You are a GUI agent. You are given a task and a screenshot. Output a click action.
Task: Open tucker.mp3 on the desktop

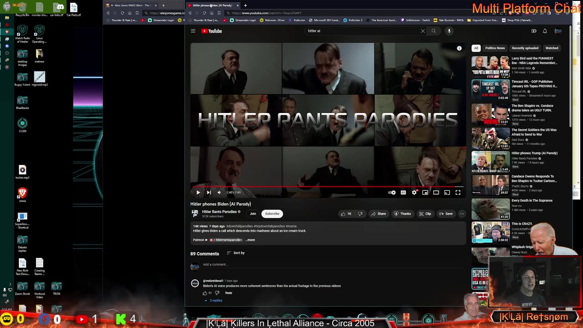22,172
